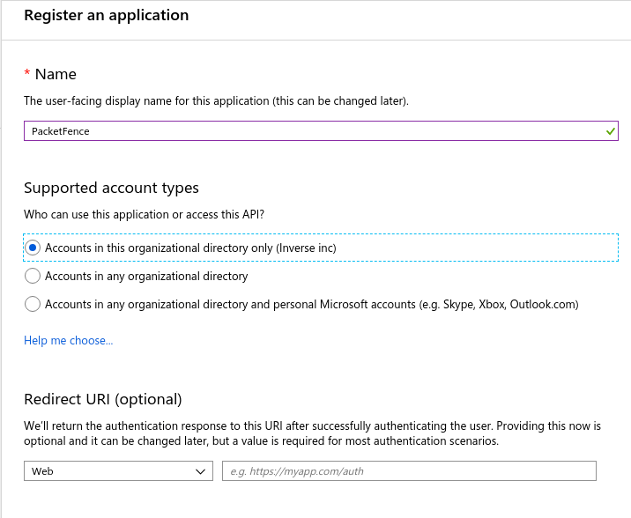Click the 'Redirect URI (optional)' heading
The image size is (631, 518).
coord(102,399)
